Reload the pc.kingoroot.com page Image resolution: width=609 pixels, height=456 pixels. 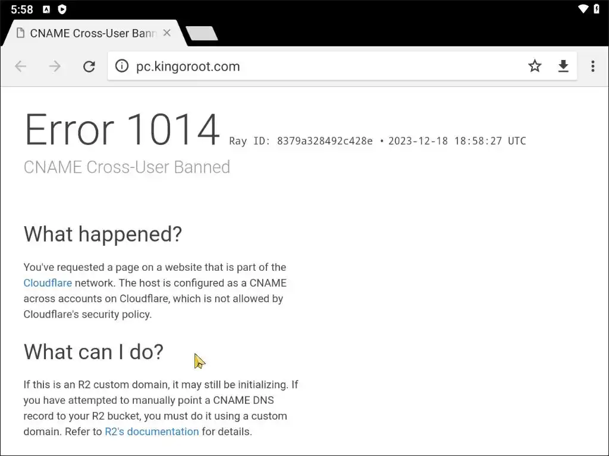[x=89, y=66]
